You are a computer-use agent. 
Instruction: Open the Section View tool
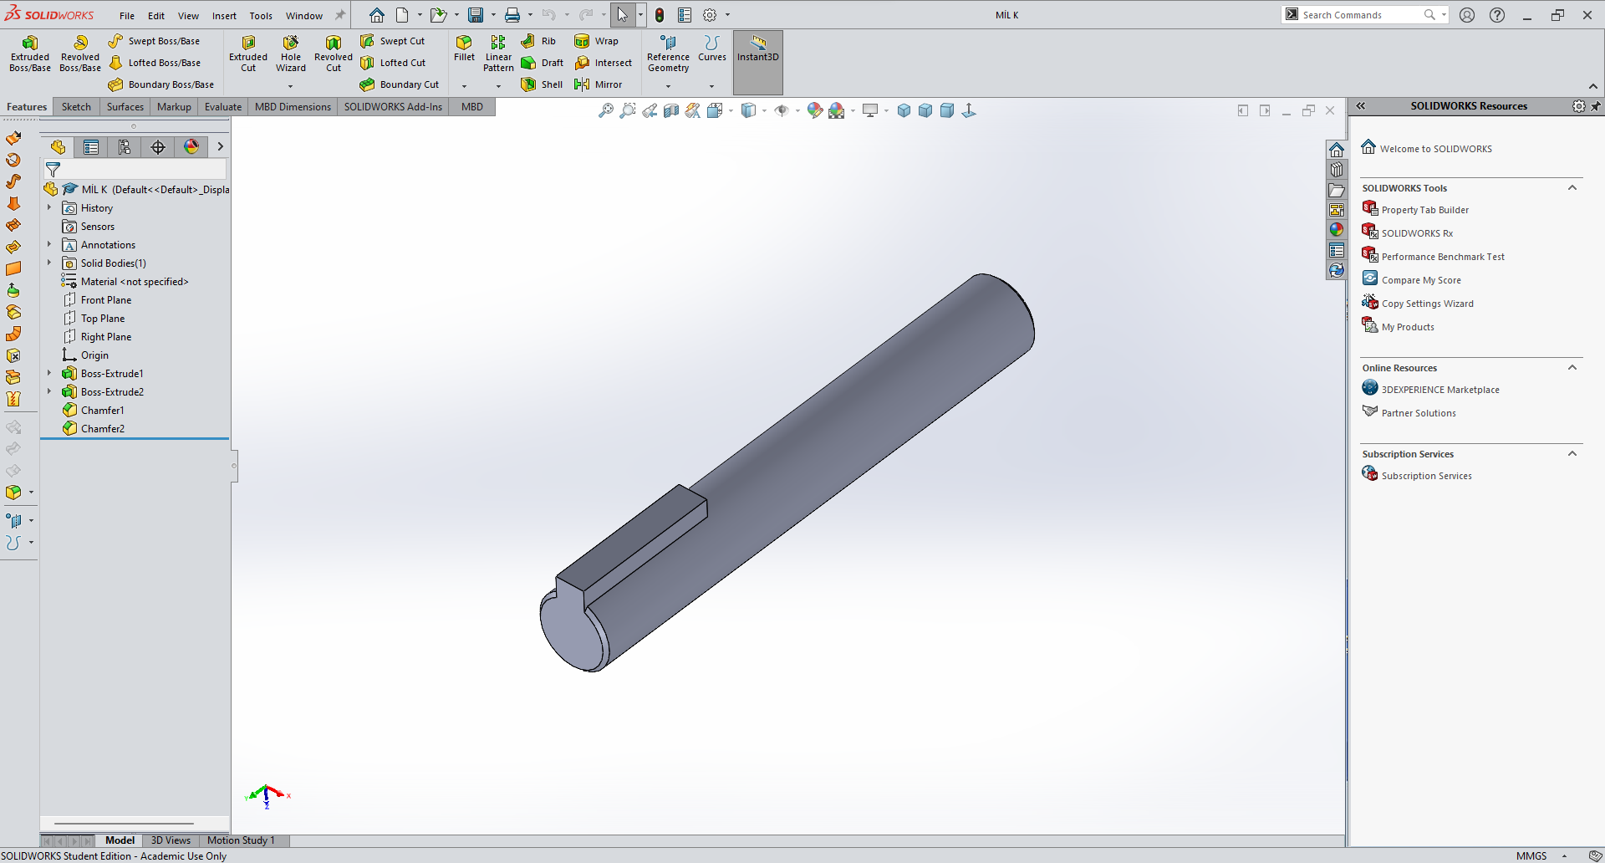(x=671, y=110)
